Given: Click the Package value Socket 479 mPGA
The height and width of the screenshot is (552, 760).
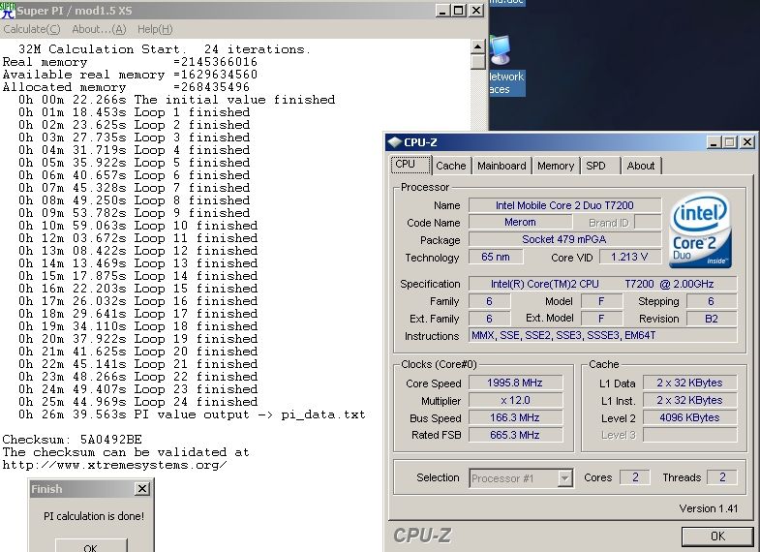Looking at the screenshot, I should tap(564, 239).
